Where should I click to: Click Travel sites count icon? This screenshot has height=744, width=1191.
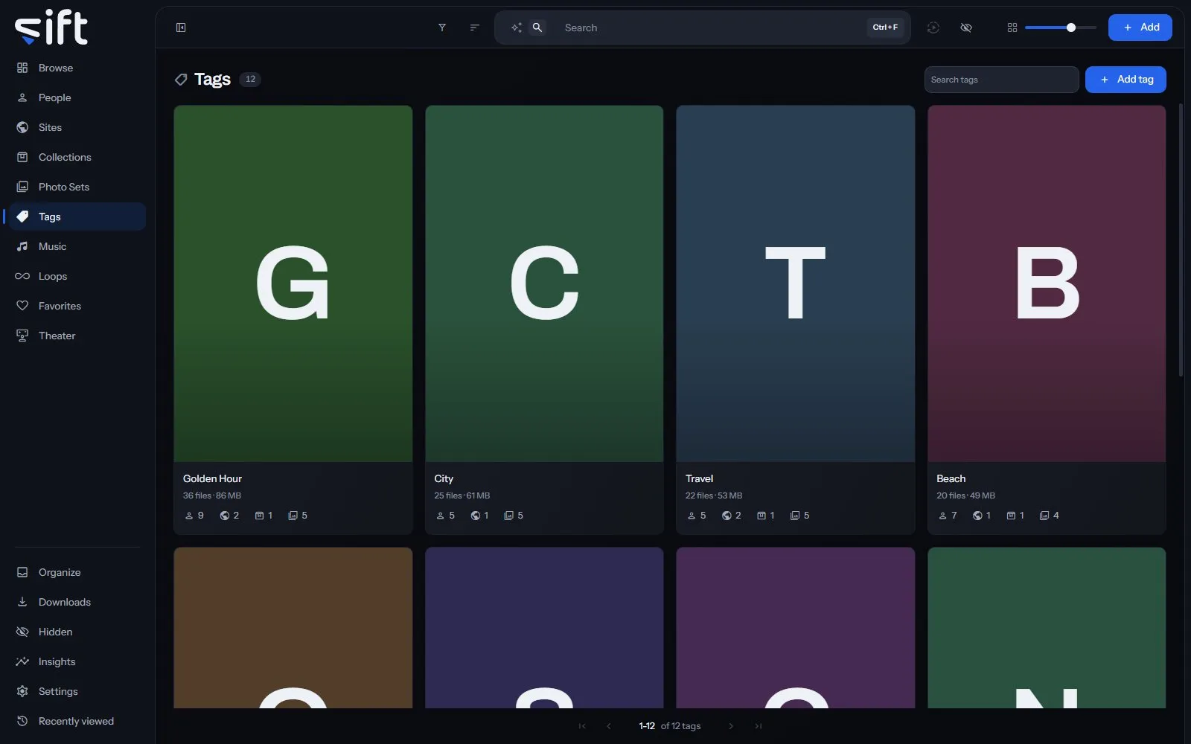pyautogui.click(x=727, y=516)
